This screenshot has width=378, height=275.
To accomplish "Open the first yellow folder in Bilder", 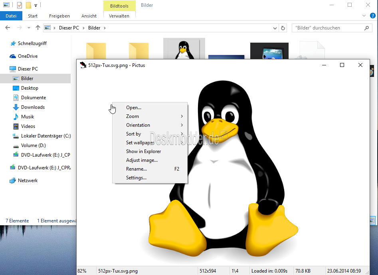I will click(96, 51).
